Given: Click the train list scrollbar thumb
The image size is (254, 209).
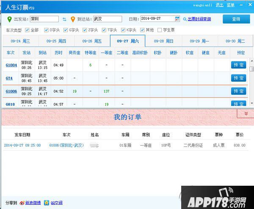Looking at the screenshot, I should 251,69.
